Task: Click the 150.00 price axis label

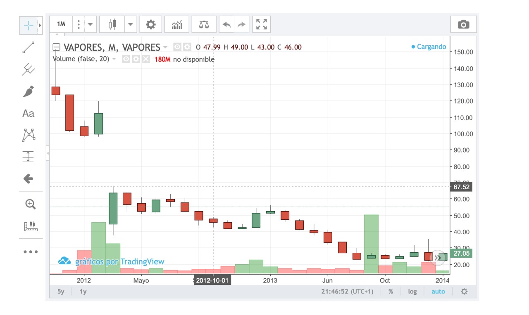Action: tap(463, 52)
